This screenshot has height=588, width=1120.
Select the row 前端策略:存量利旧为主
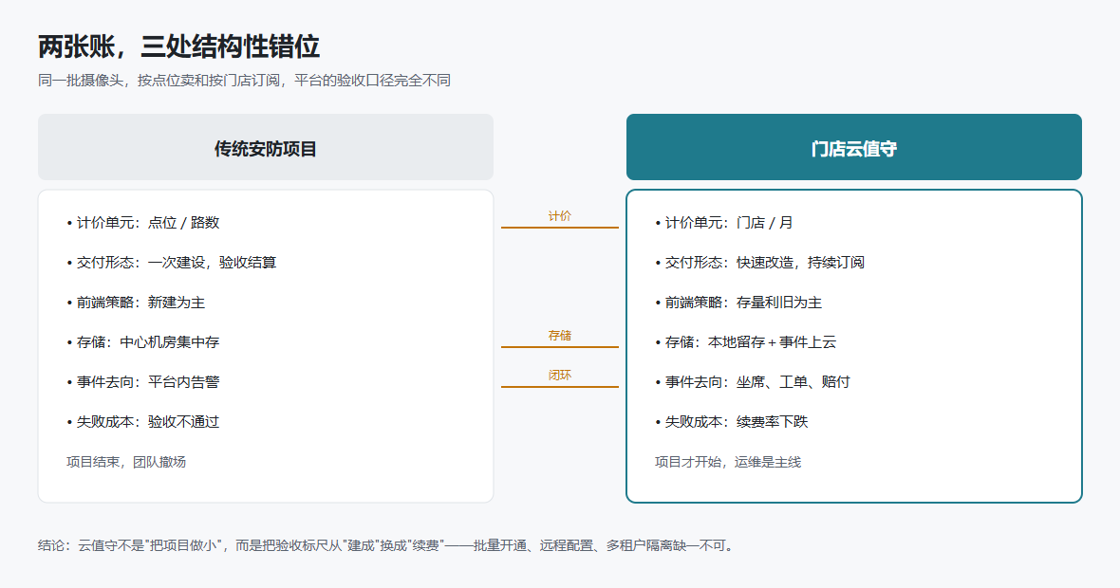pyautogui.click(x=738, y=303)
